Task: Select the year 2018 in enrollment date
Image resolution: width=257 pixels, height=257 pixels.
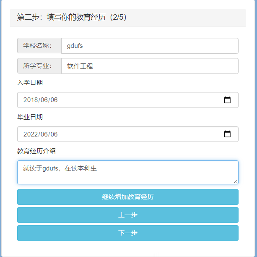Action: coord(30,100)
